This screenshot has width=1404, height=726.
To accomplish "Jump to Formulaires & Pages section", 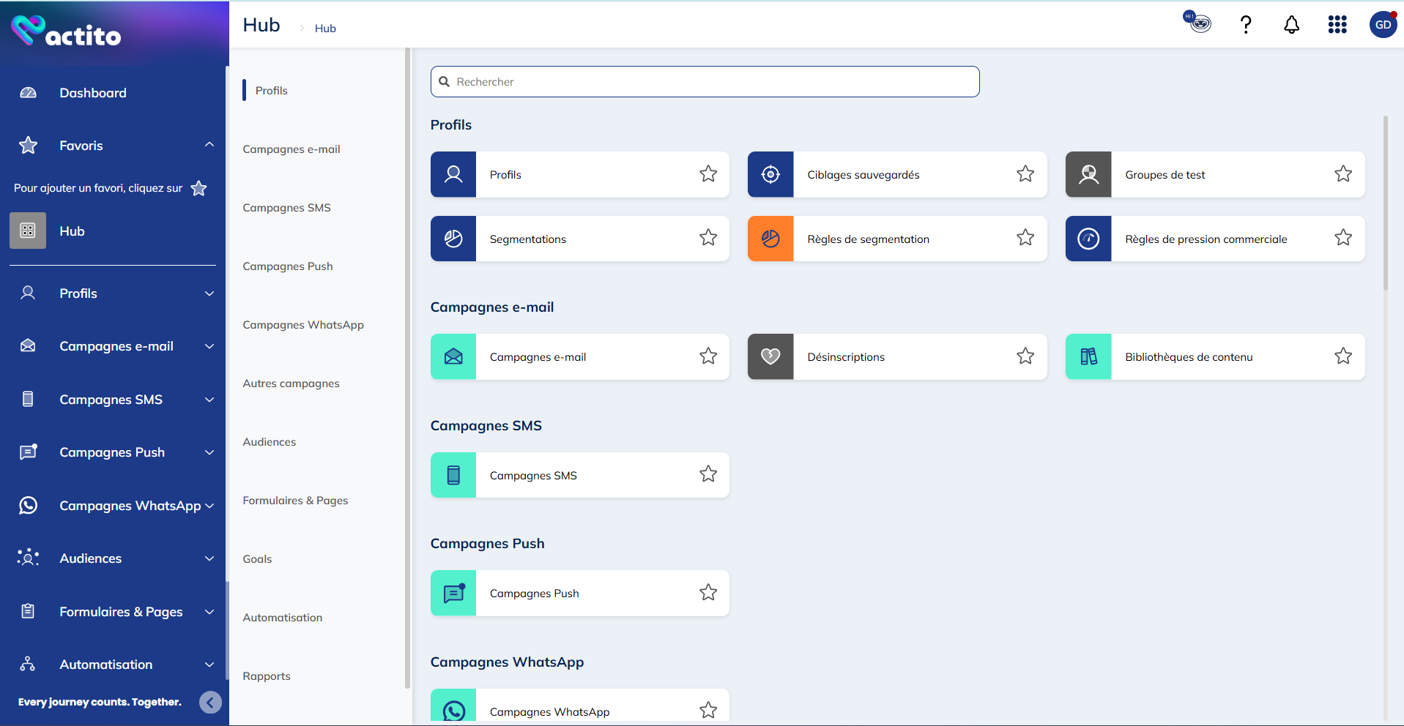I will [x=295, y=501].
